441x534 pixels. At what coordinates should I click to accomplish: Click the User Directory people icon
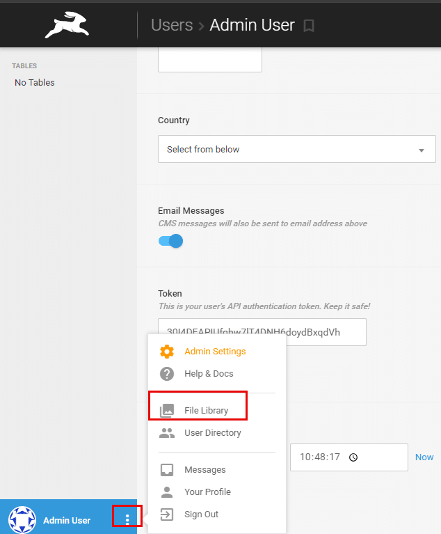(167, 433)
